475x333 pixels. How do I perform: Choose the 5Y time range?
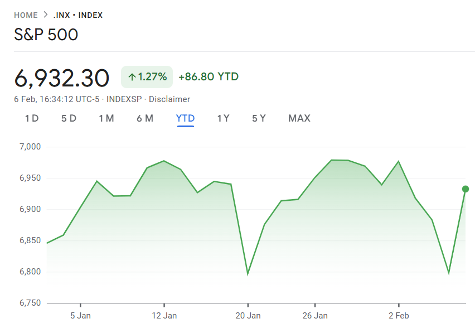[x=259, y=118]
